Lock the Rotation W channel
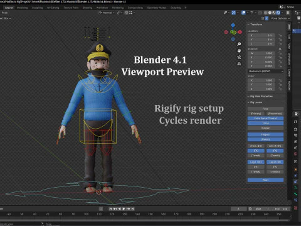The image size is (301, 226). tap(280, 53)
